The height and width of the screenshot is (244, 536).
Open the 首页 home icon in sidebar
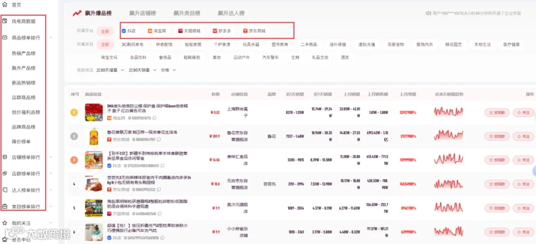(4, 5)
